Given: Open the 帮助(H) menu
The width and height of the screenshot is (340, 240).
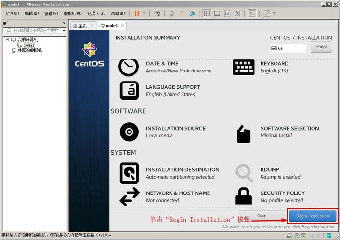Looking at the screenshot, I should [x=118, y=13].
